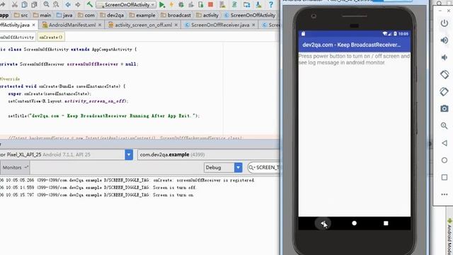Tap the Home button in phone navigation bar

(x=354, y=223)
